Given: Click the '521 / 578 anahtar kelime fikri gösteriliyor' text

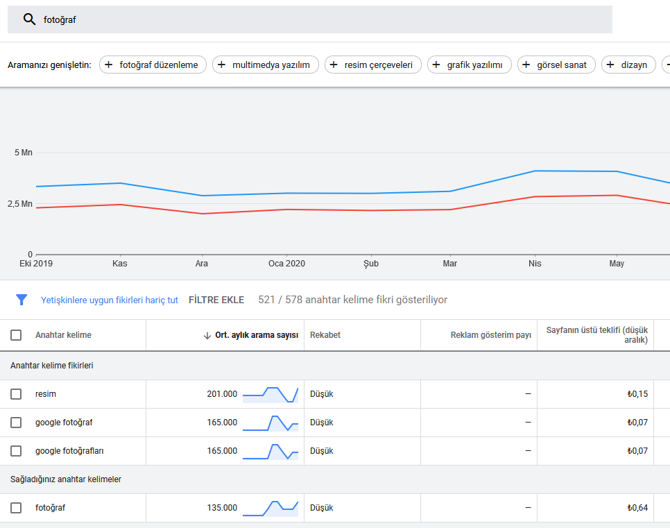Looking at the screenshot, I should pos(352,300).
